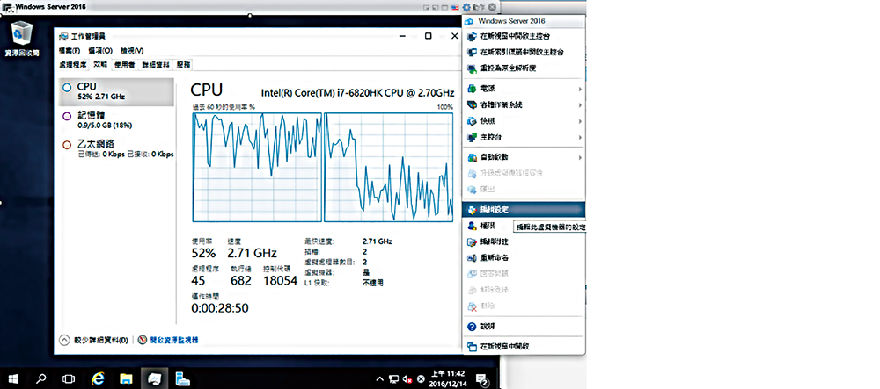Click the 重新命名 rename icon in menu
This screenshot has height=389, width=880.
pos(472,258)
